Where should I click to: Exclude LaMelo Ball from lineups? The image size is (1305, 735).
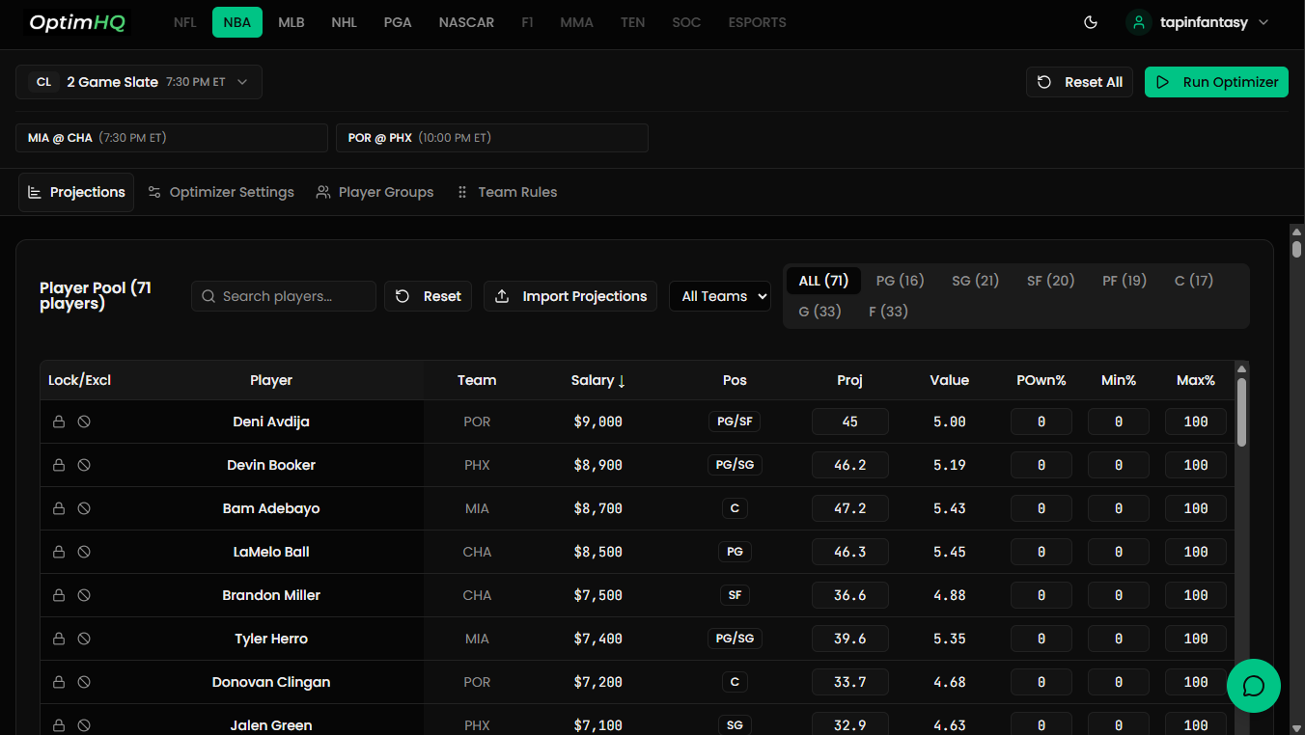pos(84,552)
